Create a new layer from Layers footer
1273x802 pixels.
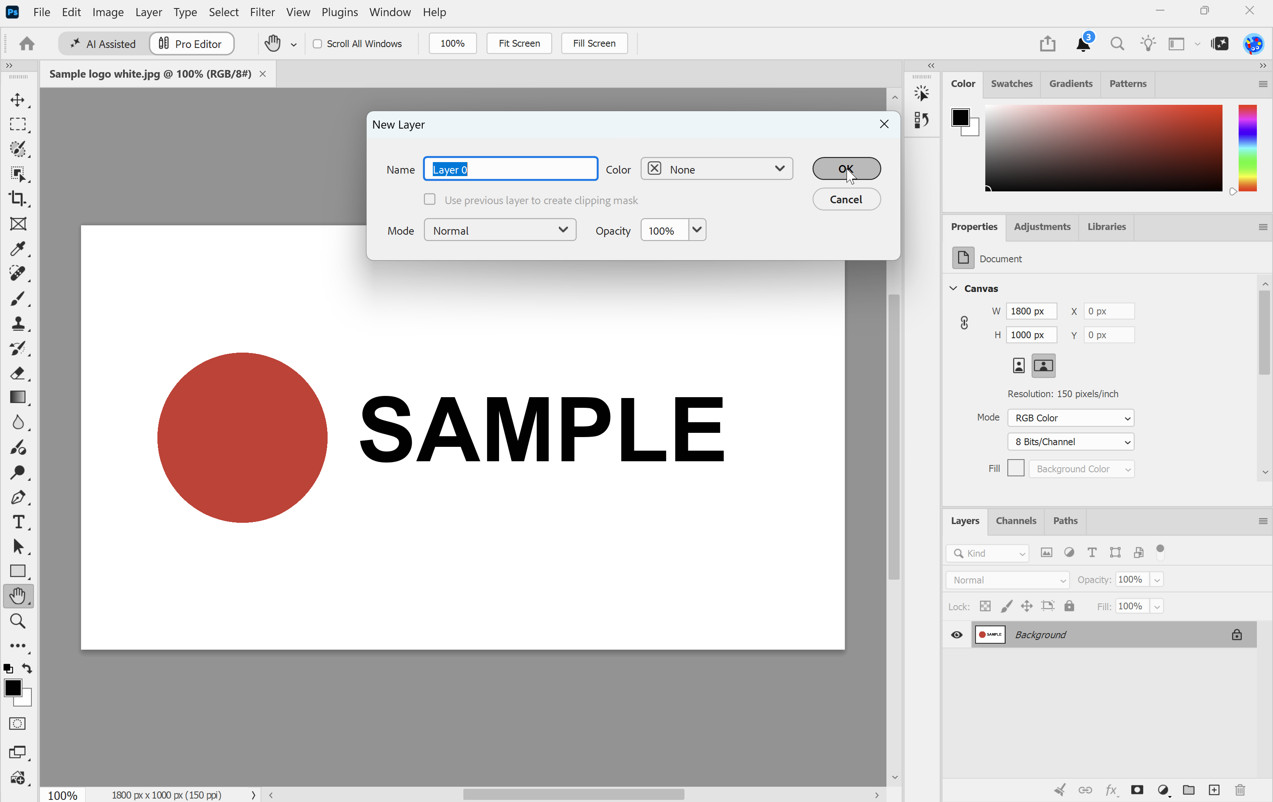pyautogui.click(x=1214, y=790)
